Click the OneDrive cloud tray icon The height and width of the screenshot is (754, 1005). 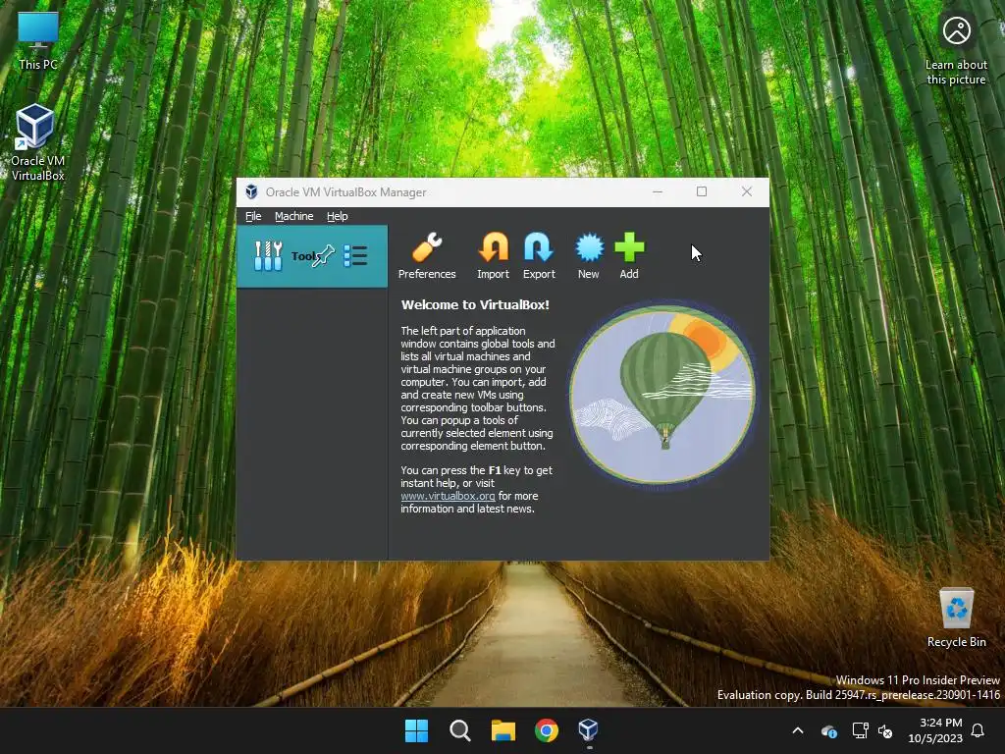pos(828,730)
